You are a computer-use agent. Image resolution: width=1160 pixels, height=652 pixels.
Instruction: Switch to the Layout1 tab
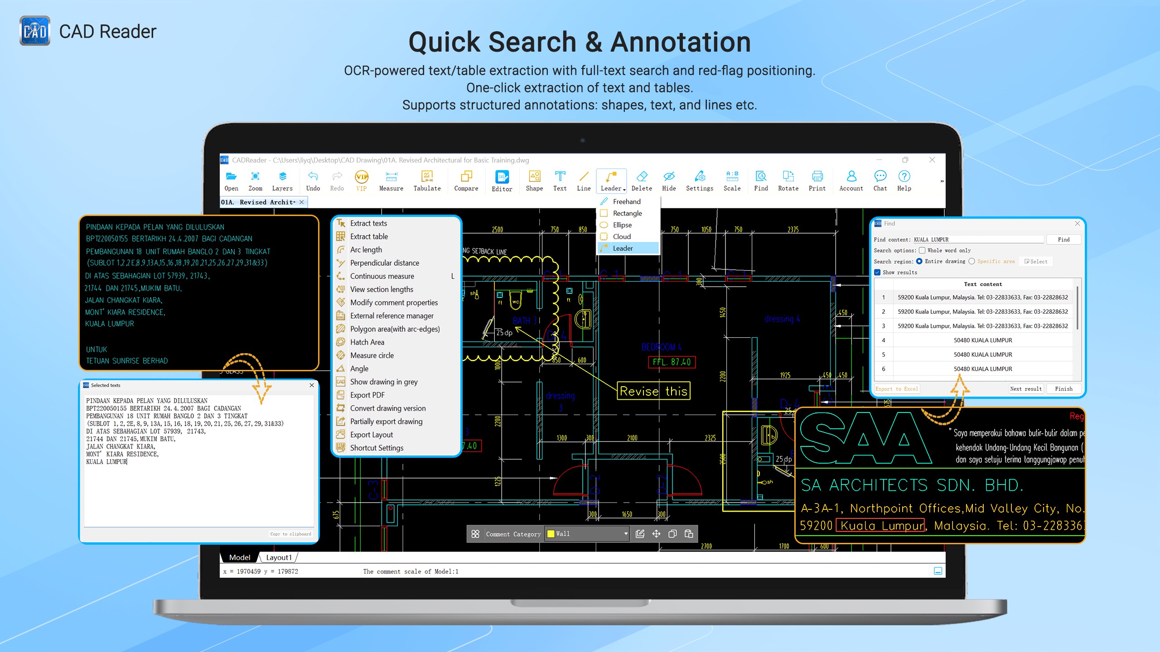click(x=279, y=557)
